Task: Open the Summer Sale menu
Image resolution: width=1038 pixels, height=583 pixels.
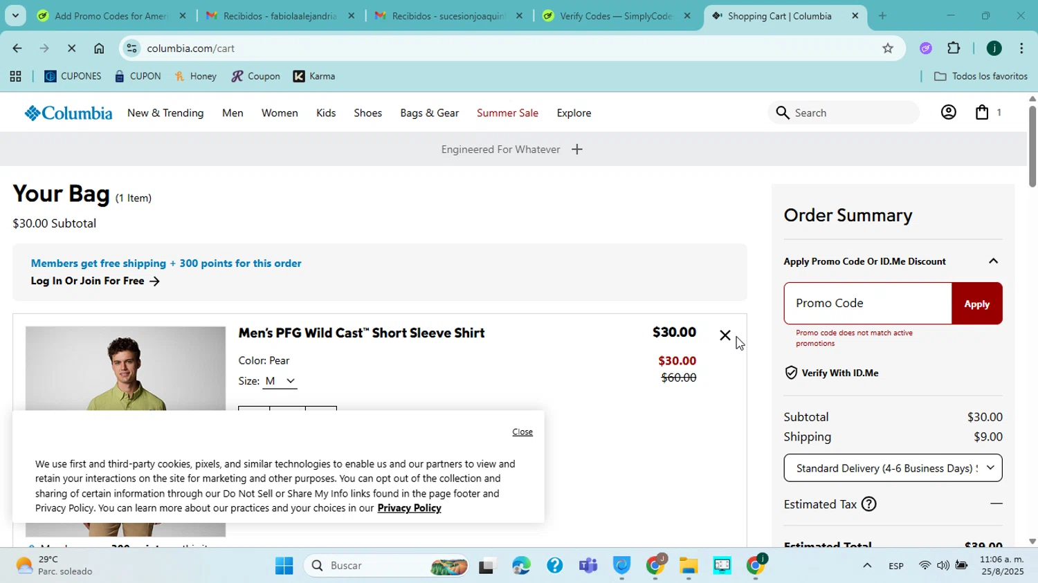Action: coord(507,113)
